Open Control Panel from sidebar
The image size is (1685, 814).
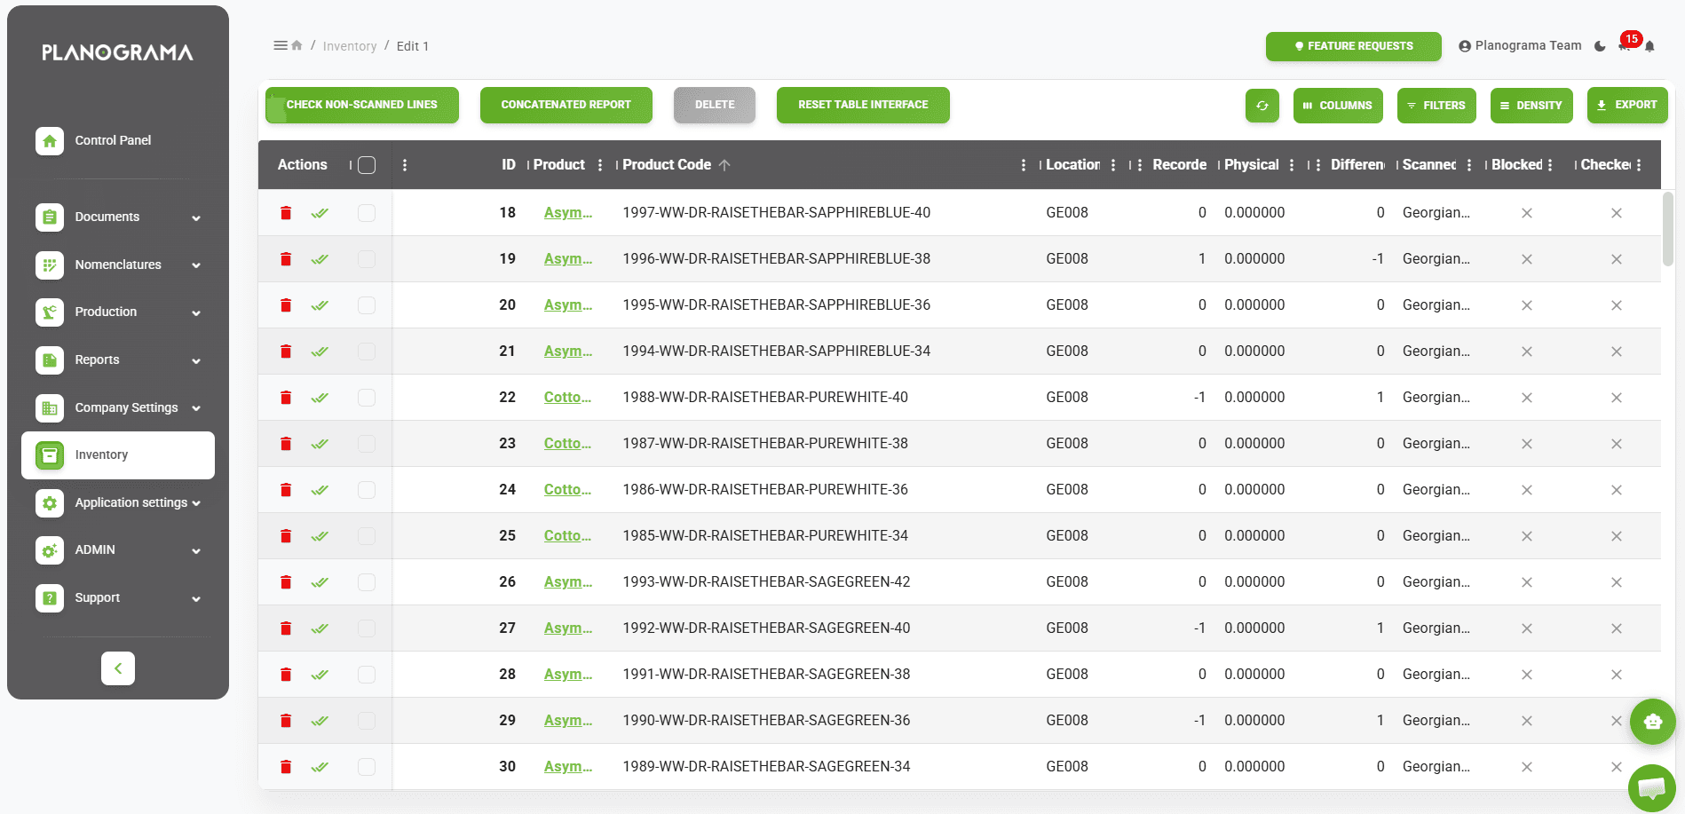[118, 140]
